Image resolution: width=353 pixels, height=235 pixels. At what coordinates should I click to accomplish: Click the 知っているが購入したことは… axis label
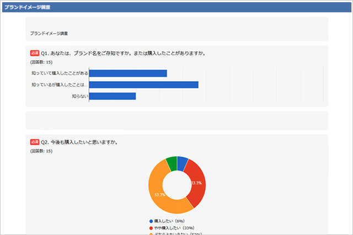(60, 85)
